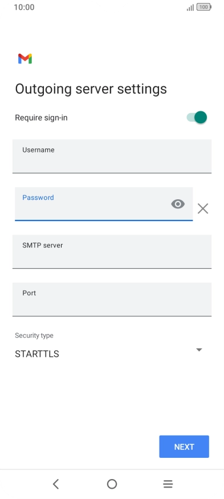This screenshot has width=224, height=499.
Task: Show password with the eye icon
Action: tap(178, 204)
